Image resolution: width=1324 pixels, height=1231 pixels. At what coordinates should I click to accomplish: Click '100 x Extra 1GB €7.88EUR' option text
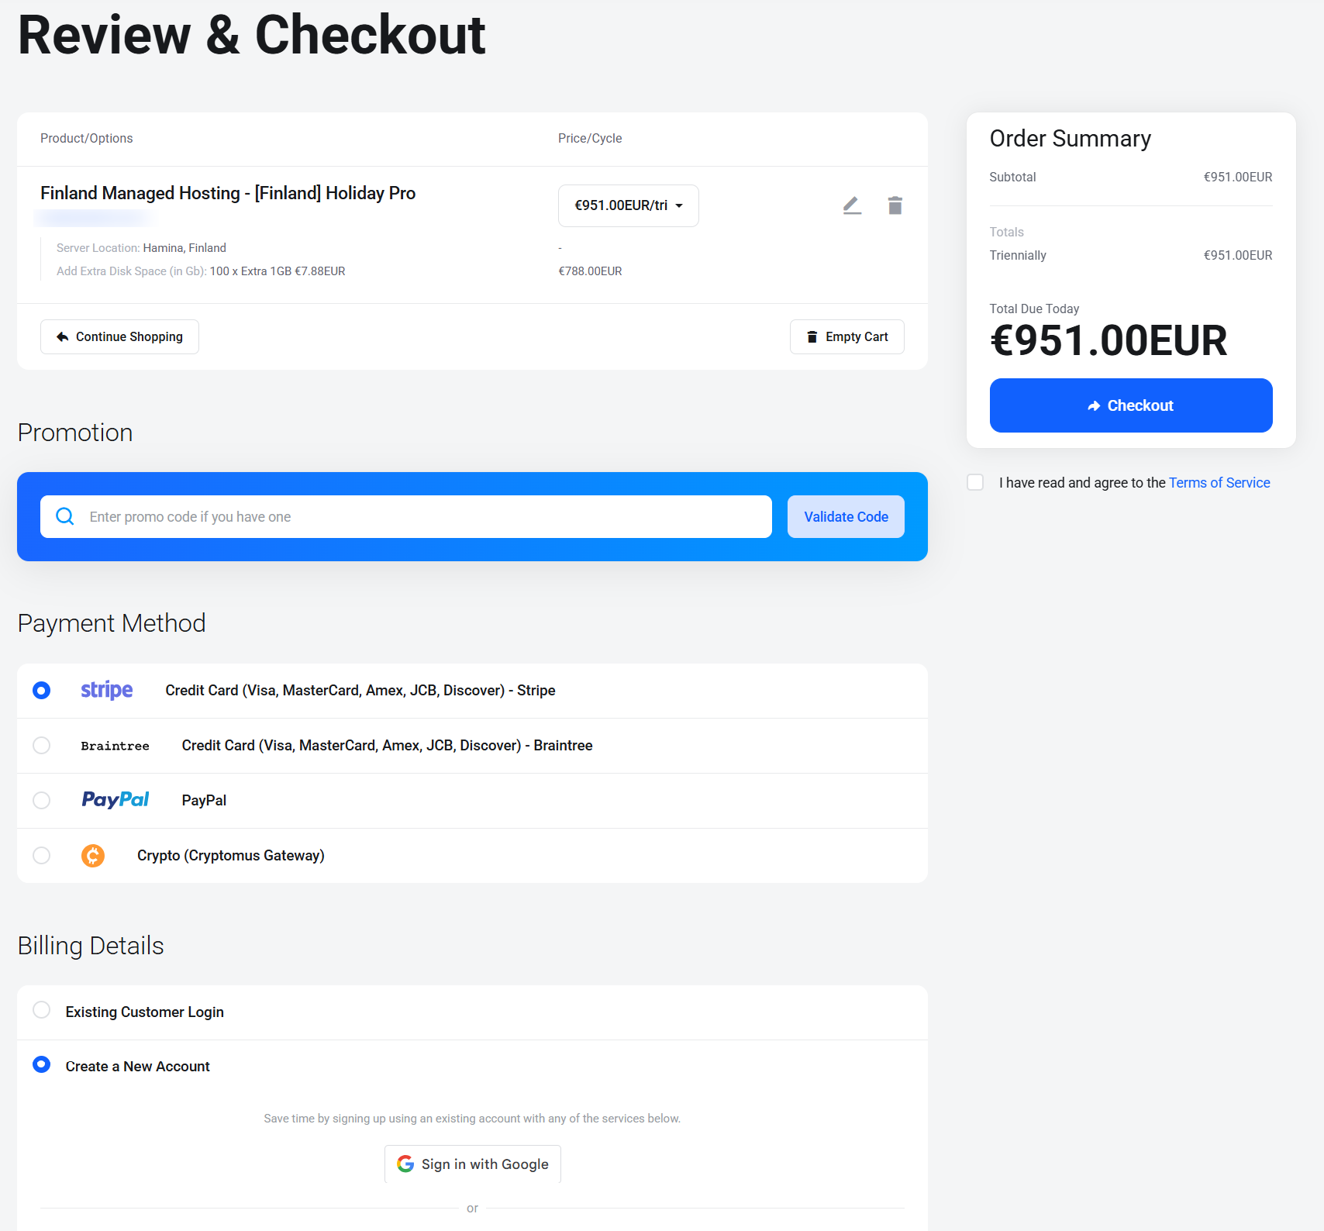278,271
